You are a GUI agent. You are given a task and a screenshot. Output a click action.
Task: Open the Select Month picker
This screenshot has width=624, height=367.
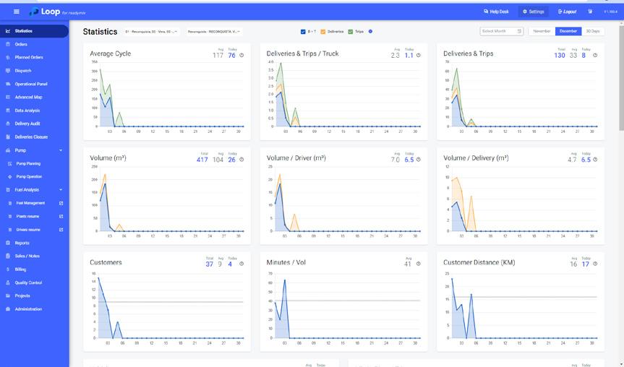click(x=501, y=31)
